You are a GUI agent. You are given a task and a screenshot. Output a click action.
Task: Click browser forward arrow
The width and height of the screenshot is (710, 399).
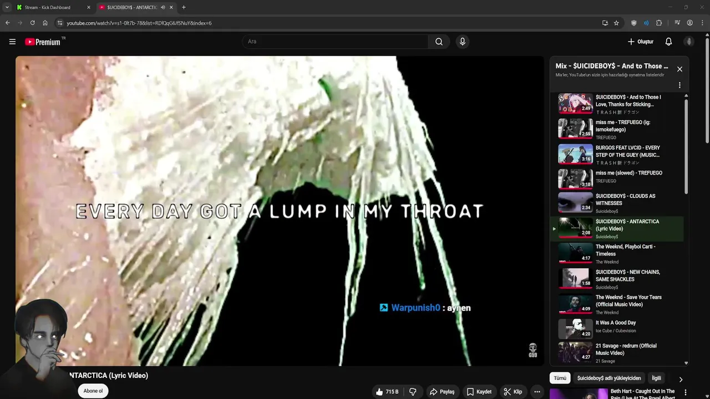click(x=20, y=23)
